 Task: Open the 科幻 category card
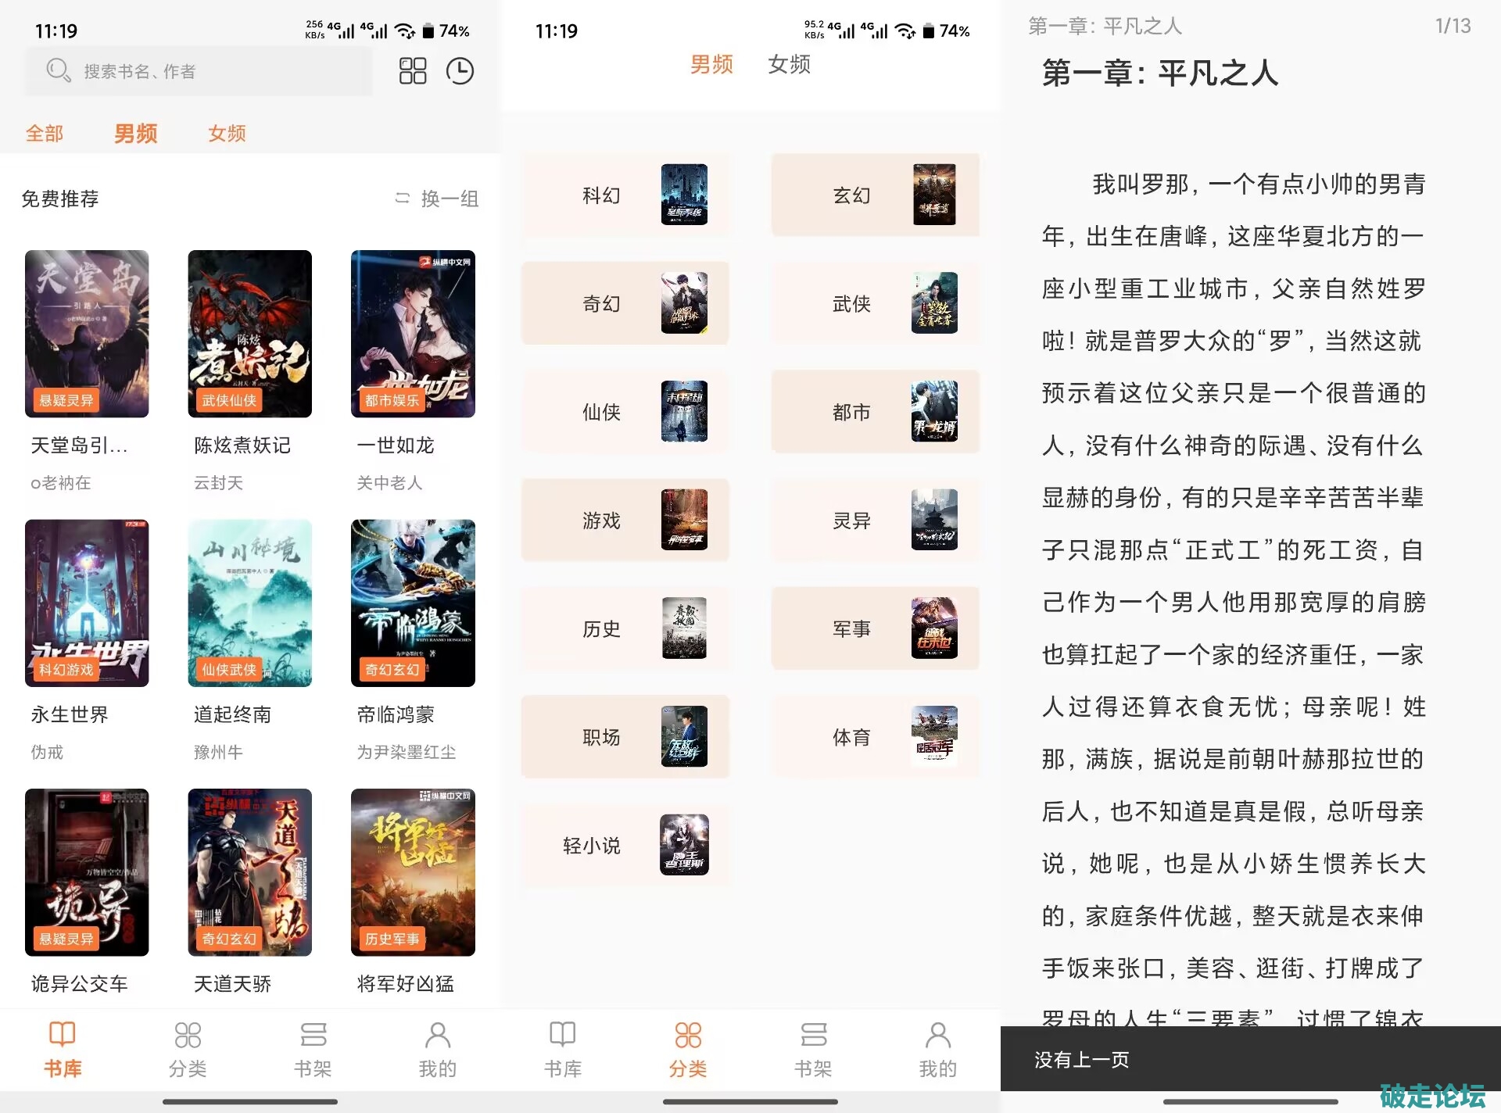point(625,195)
